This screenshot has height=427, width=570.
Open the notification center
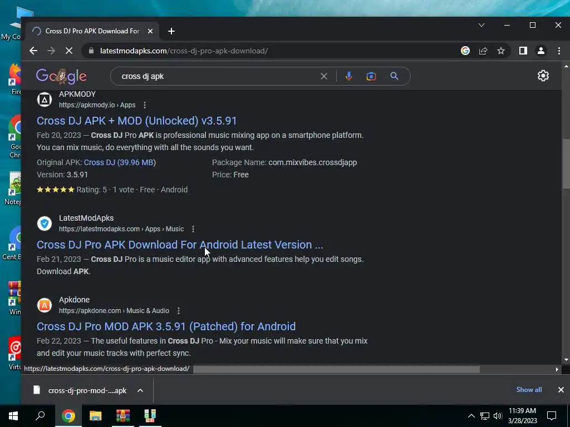pos(552,416)
